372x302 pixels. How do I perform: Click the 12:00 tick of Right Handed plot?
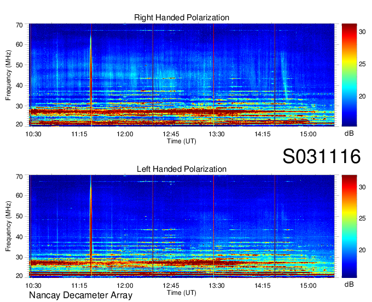(x=125, y=134)
